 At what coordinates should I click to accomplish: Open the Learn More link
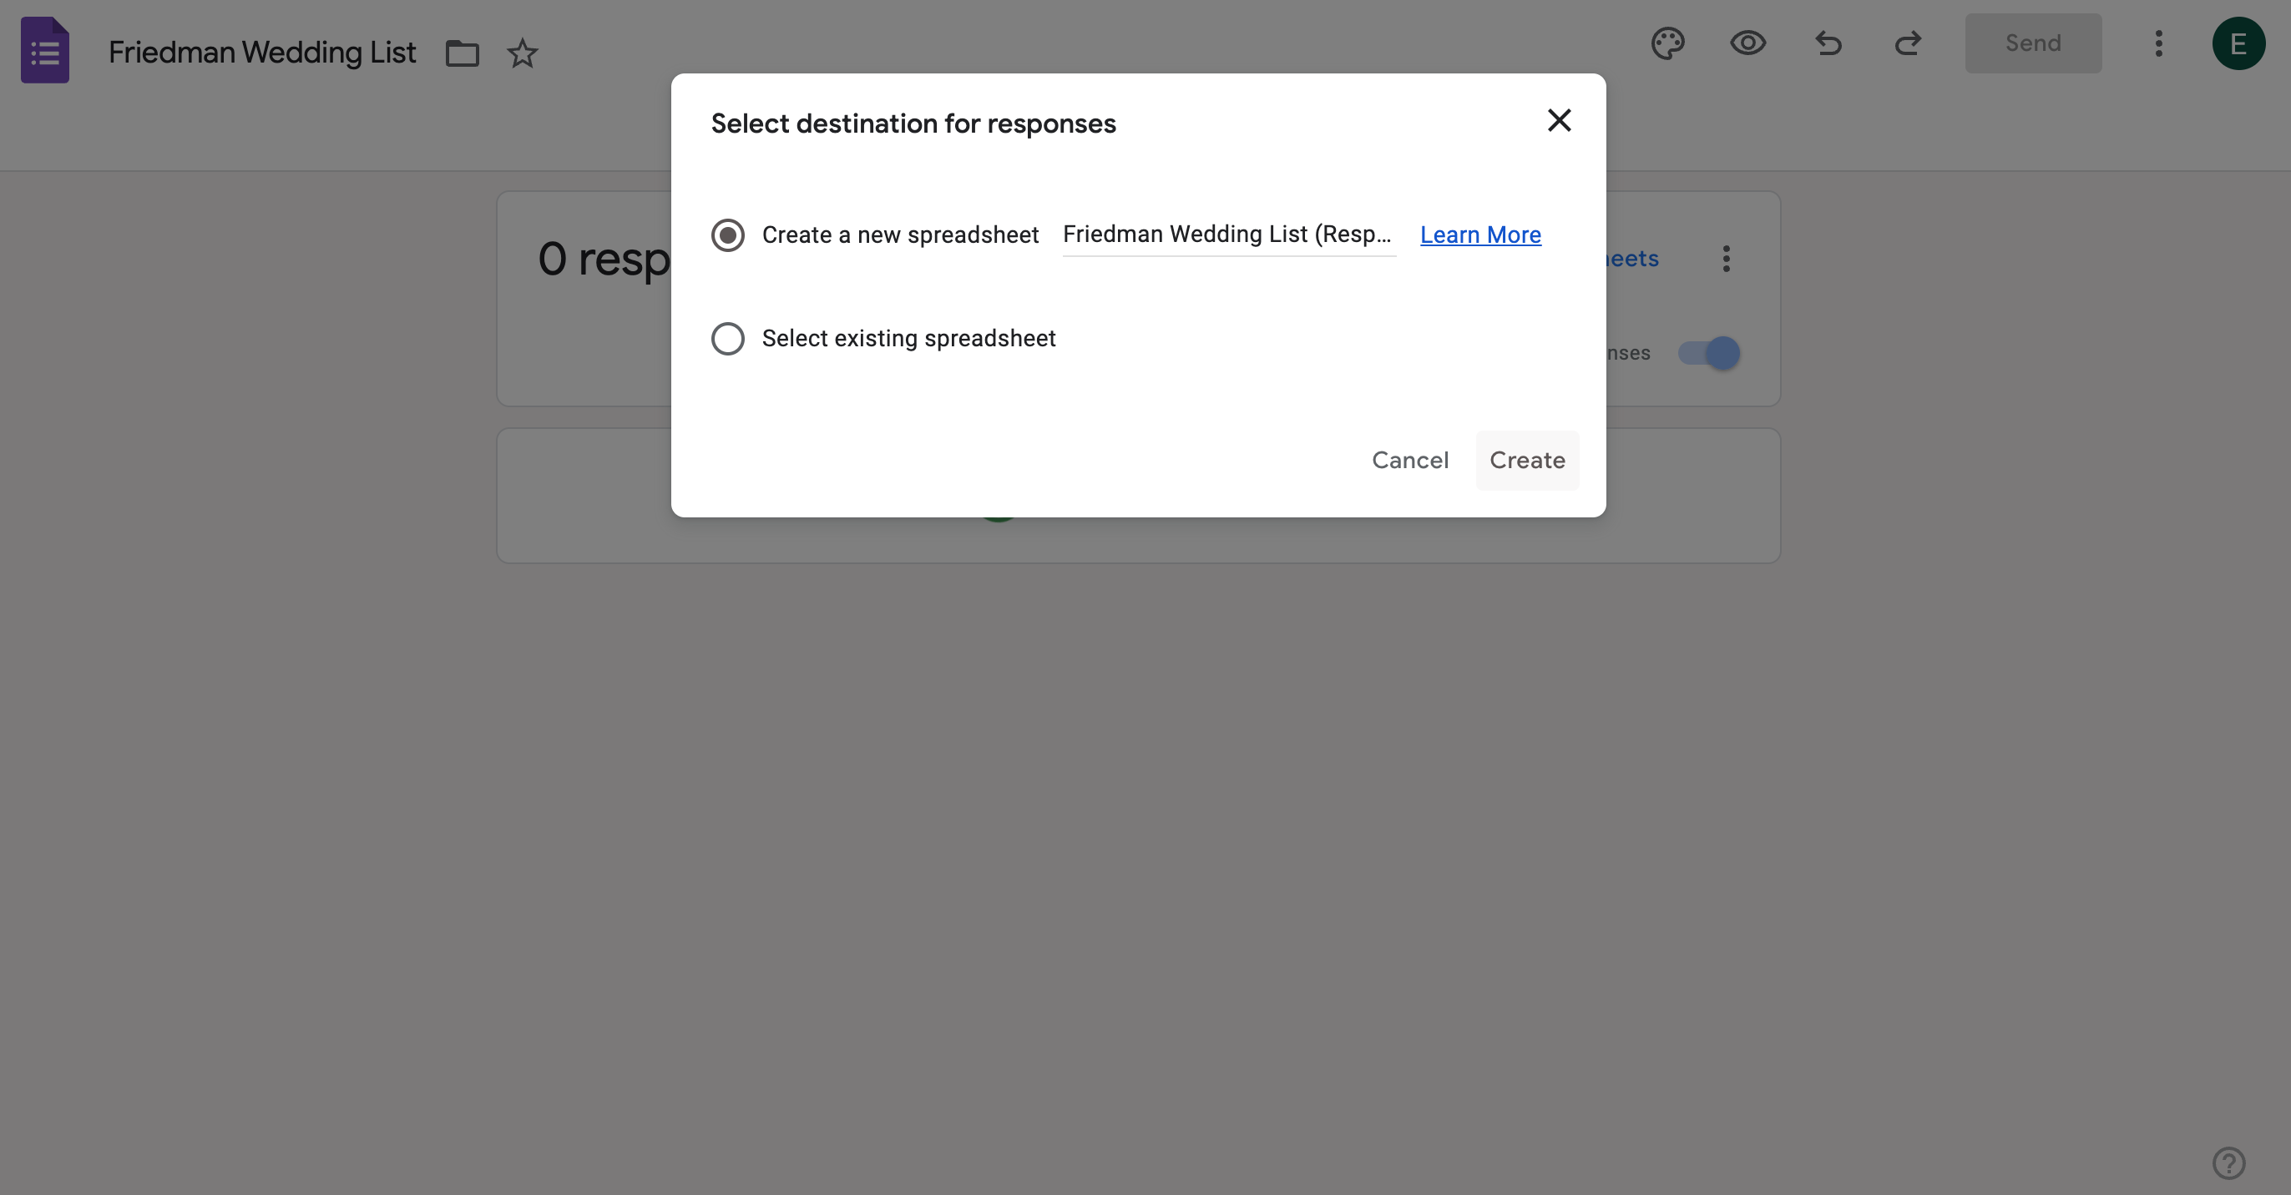[x=1480, y=234]
